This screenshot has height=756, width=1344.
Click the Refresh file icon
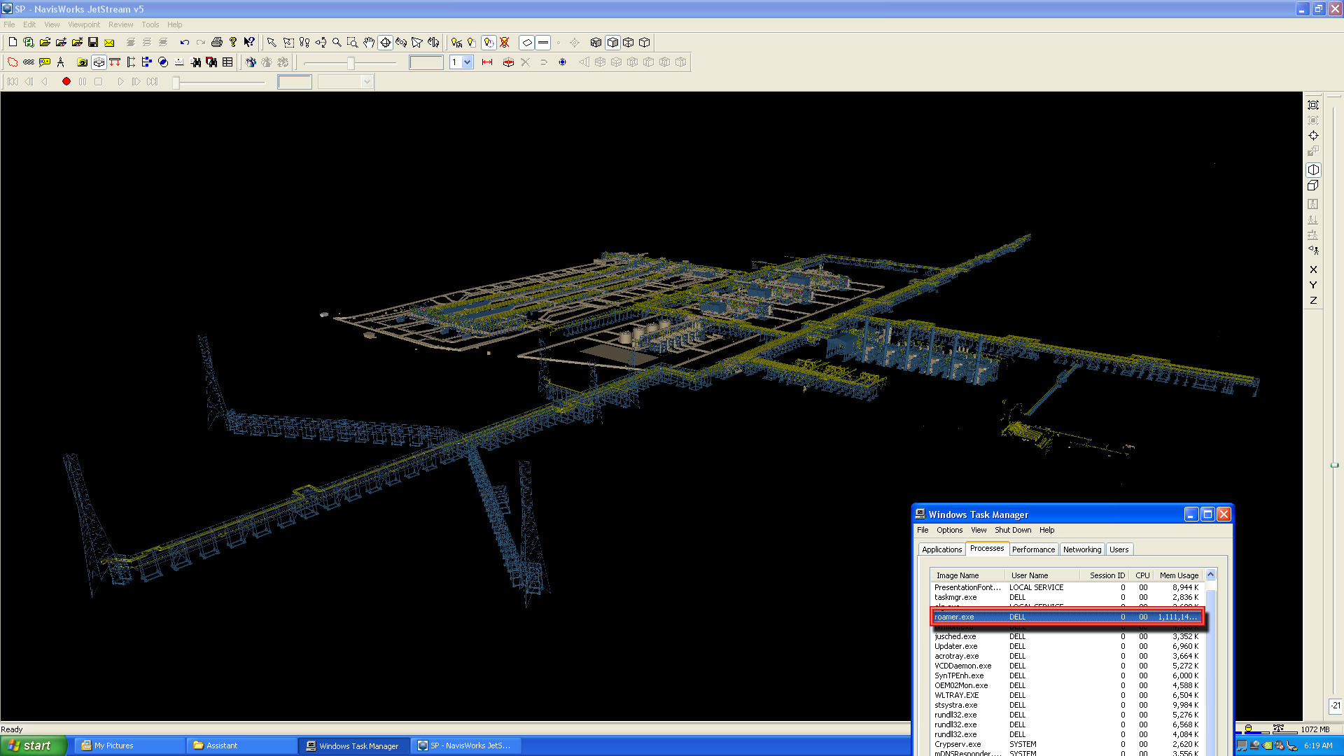(29, 43)
